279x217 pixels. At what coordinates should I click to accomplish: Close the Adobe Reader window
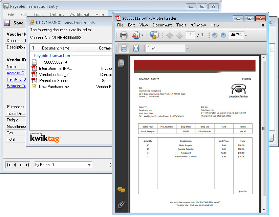(260, 18)
